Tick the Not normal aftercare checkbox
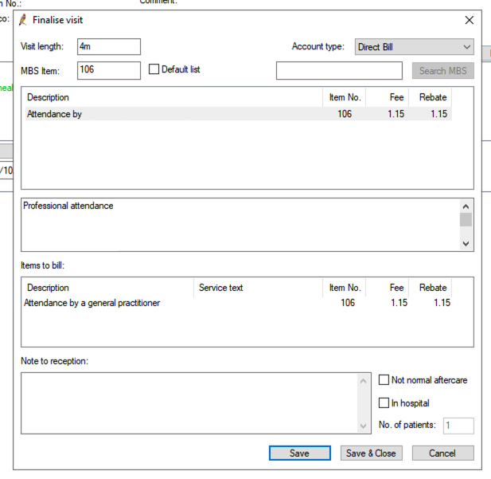 pyautogui.click(x=384, y=380)
